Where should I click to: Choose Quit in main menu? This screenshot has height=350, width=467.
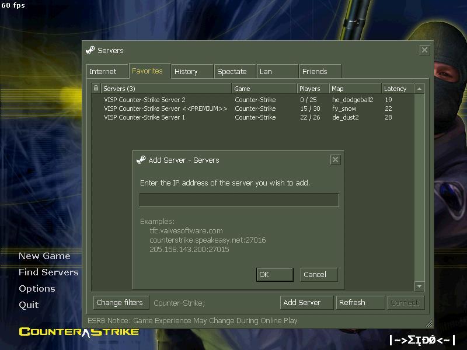[29, 304]
